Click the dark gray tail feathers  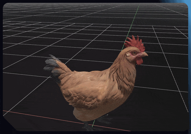point(52,67)
